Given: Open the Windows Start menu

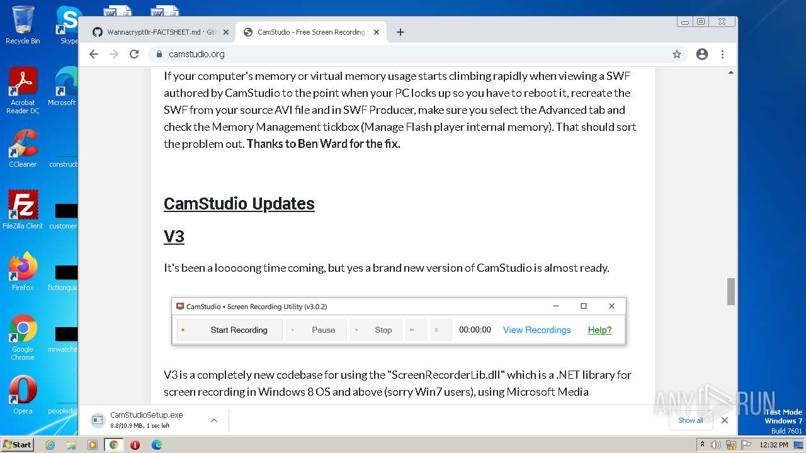Looking at the screenshot, I should [x=18, y=444].
